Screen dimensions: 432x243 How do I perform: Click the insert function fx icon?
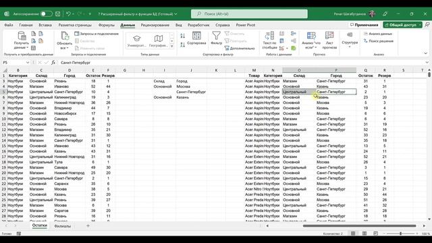point(53,63)
